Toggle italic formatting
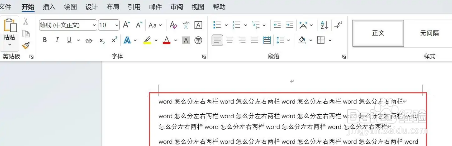This screenshot has width=452, height=146. [x=57, y=40]
